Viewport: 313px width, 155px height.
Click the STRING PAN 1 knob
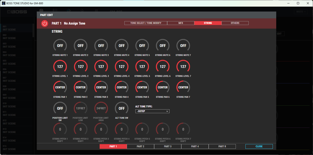coord(60,87)
